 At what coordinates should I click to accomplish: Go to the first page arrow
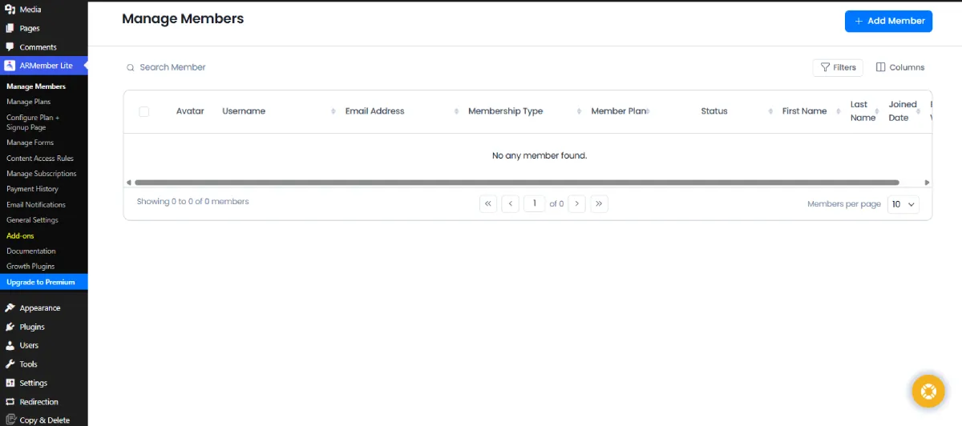(x=488, y=203)
